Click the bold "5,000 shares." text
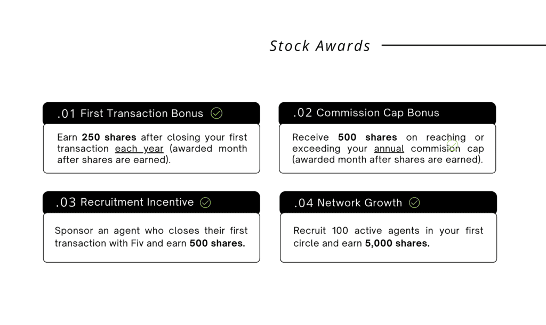 pos(397,243)
